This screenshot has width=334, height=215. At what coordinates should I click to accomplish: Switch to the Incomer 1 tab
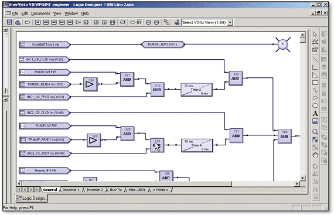tap(71, 190)
